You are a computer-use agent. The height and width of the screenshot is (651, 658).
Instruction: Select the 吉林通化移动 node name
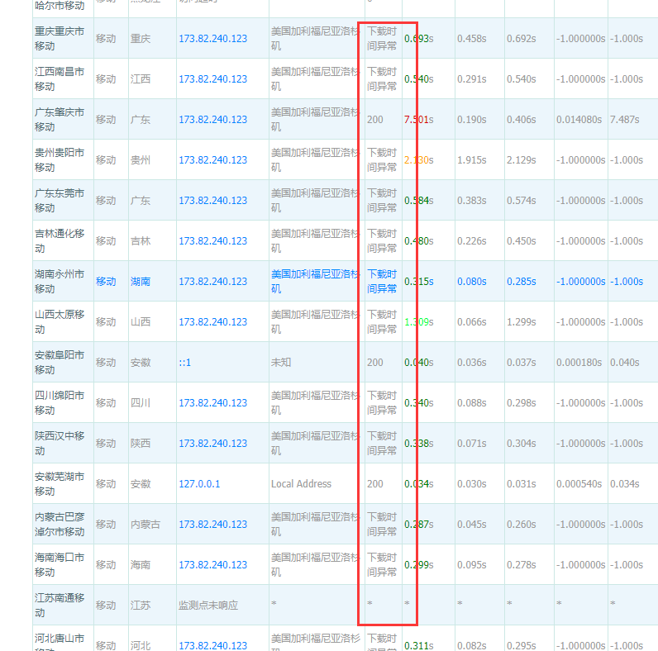60,241
